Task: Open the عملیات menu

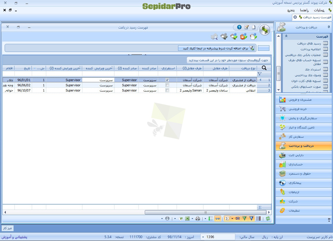Action: click(319, 10)
